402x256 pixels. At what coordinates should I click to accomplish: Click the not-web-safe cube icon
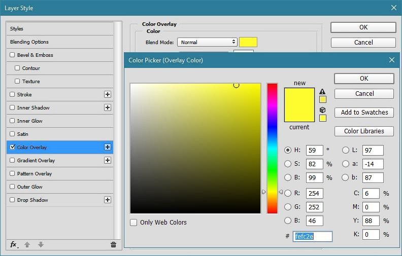point(322,110)
